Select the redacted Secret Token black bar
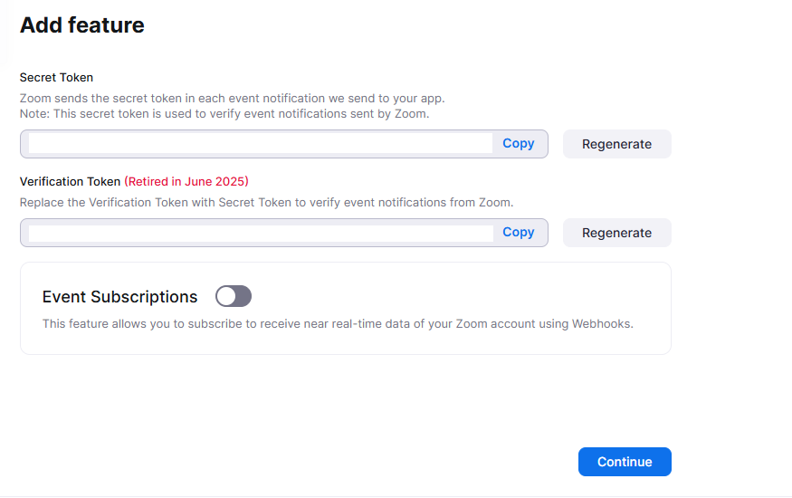This screenshot has width=792, height=498. coord(261,143)
